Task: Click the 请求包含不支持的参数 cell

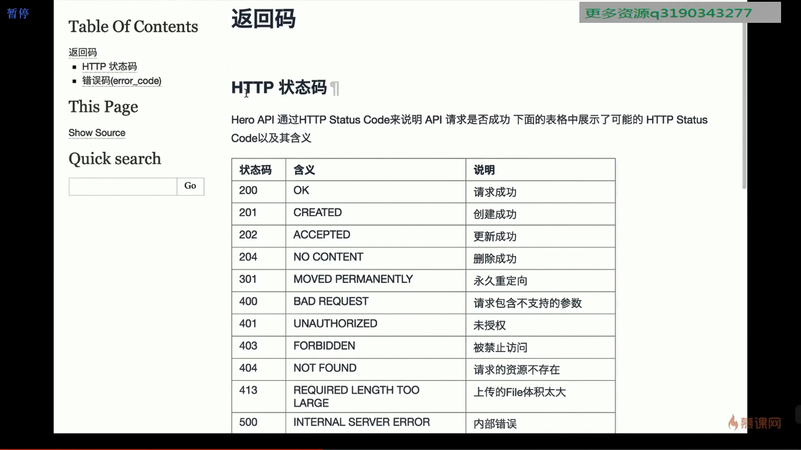Action: click(x=541, y=303)
